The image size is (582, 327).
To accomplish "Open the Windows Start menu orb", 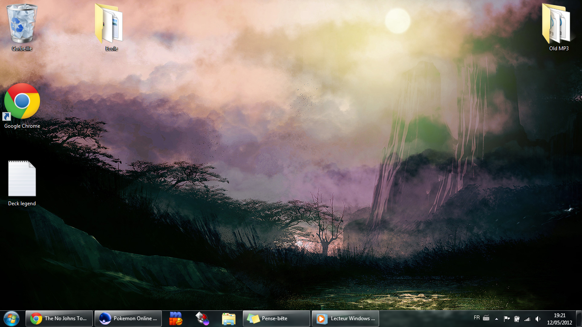I will [12, 318].
